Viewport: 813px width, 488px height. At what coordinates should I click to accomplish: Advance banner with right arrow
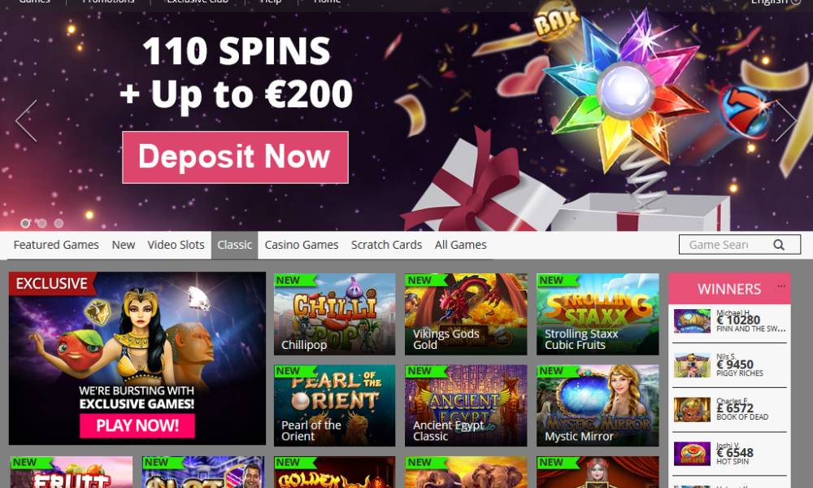(785, 121)
